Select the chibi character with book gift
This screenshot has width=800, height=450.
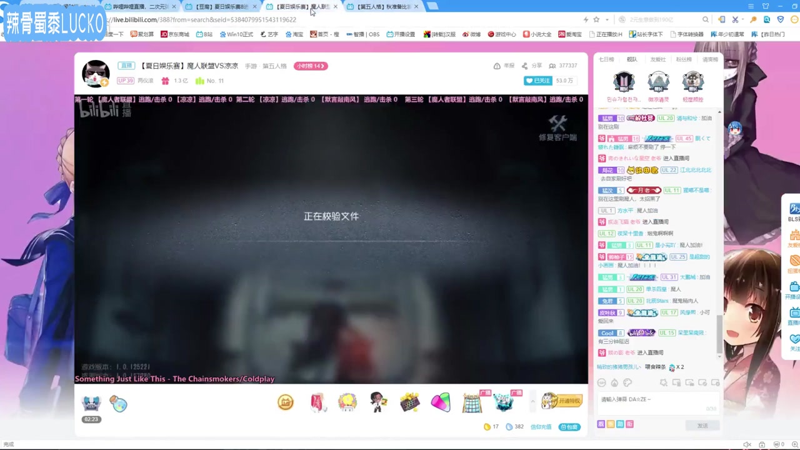378,402
